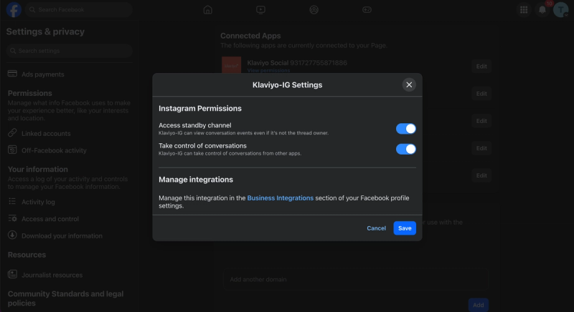
Task: Open the Home feed icon
Action: (207, 10)
